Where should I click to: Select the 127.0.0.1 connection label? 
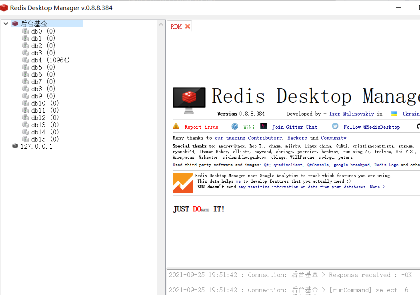(x=36, y=146)
